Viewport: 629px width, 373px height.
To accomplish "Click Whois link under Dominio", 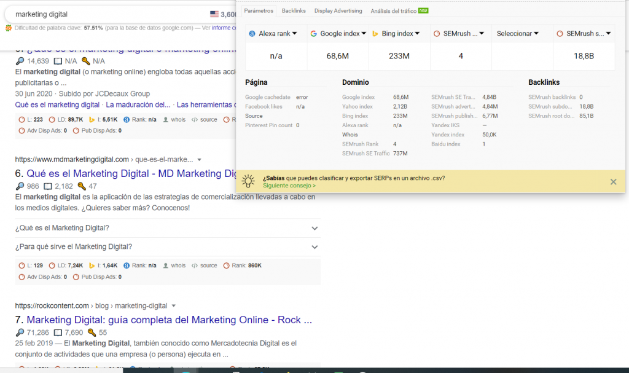I will 350,135.
